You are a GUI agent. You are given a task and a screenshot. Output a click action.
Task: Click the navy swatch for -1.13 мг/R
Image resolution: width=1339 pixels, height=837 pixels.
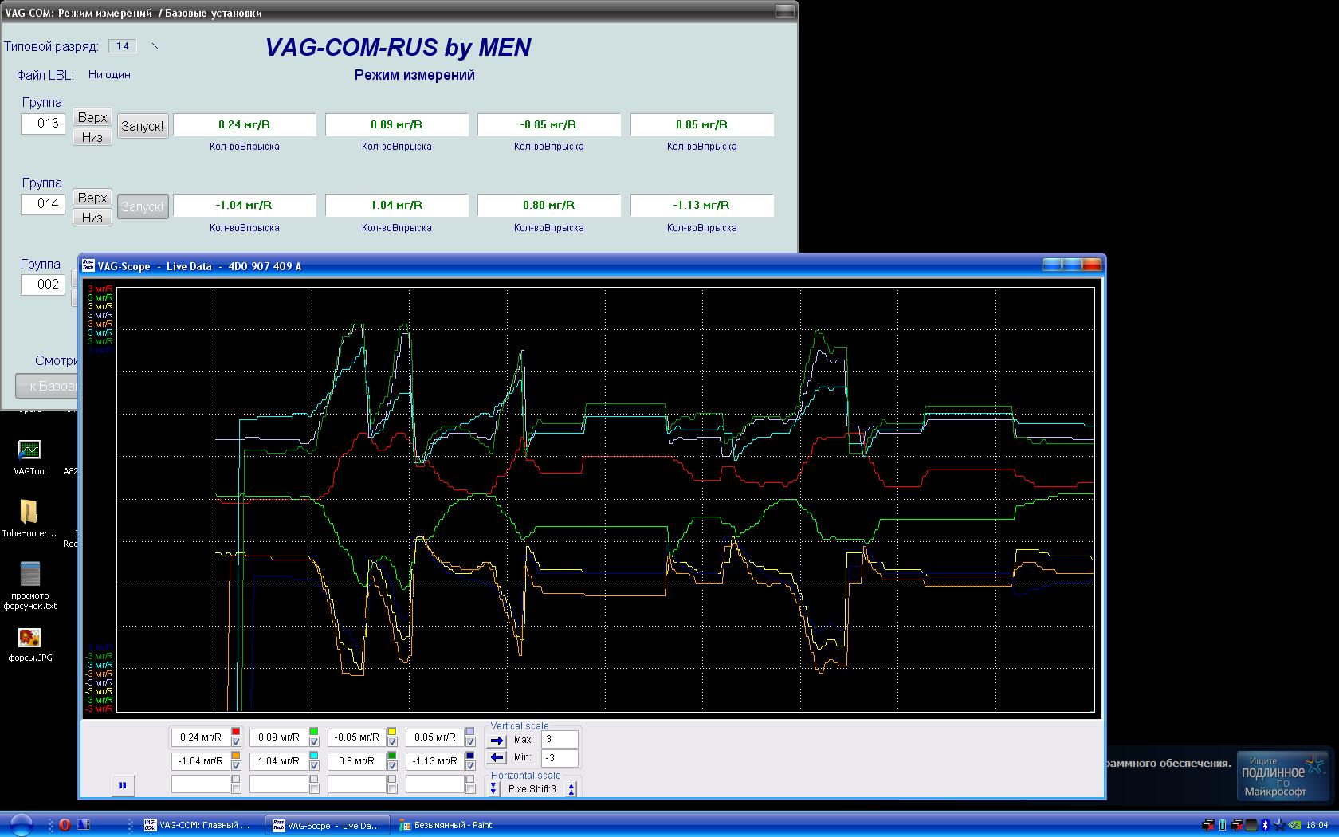pyautogui.click(x=470, y=755)
